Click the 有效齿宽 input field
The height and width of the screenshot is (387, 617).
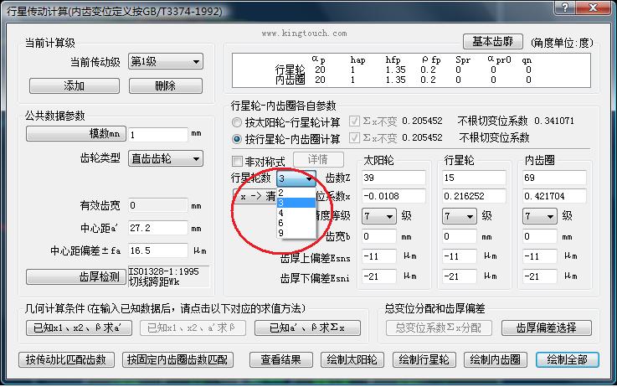157,205
